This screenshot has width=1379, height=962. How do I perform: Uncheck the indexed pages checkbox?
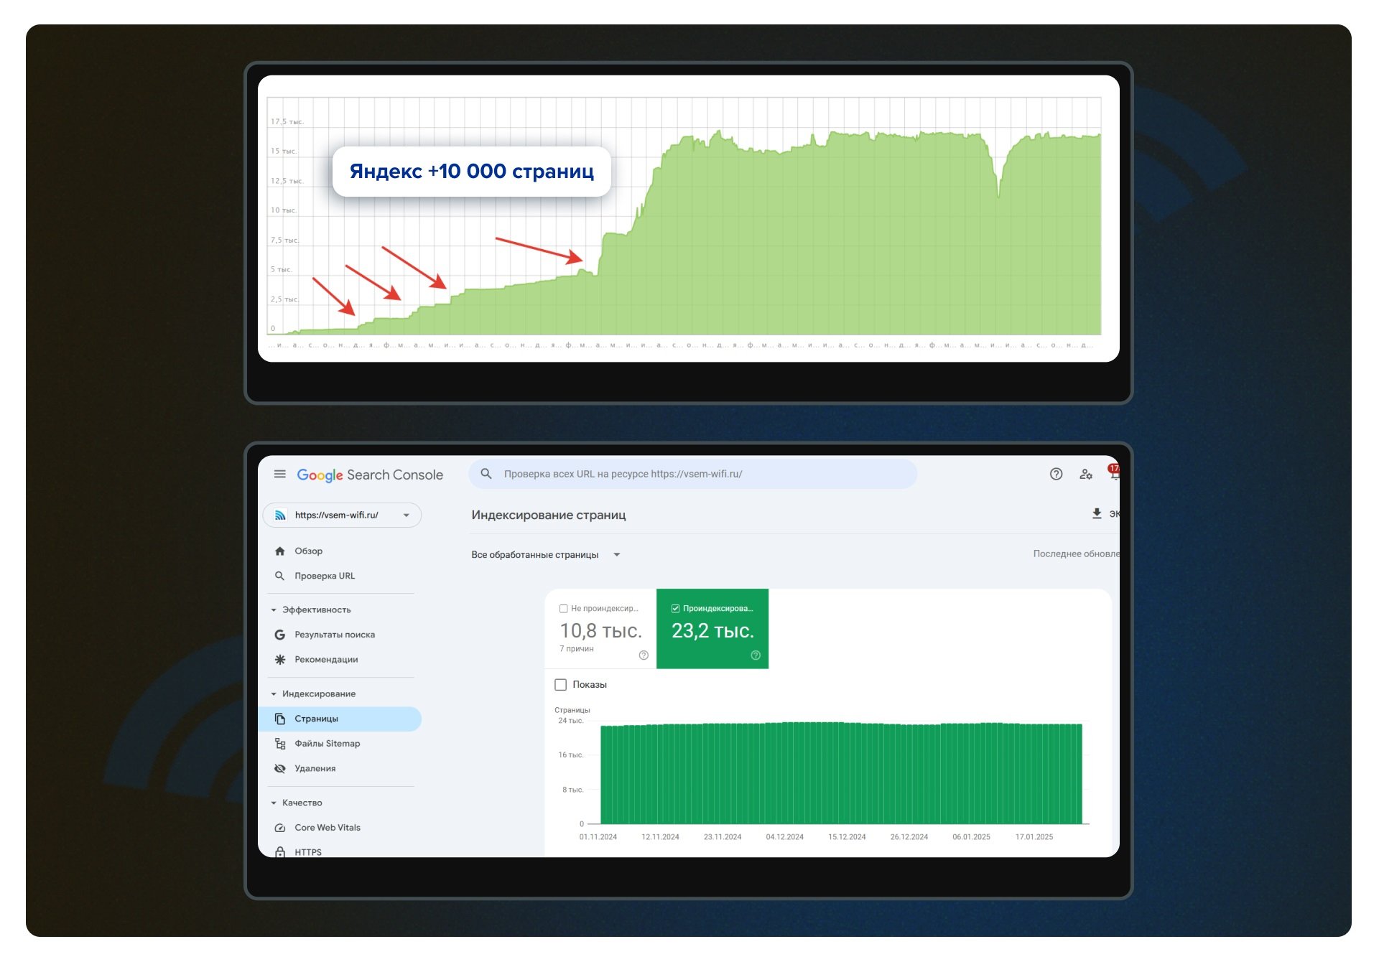pos(675,609)
